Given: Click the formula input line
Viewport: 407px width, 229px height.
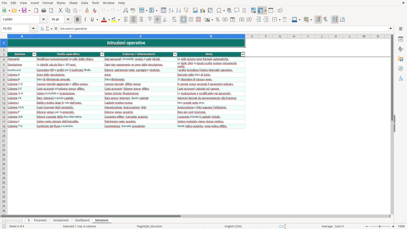Looking at the screenshot, I should point(224,28).
